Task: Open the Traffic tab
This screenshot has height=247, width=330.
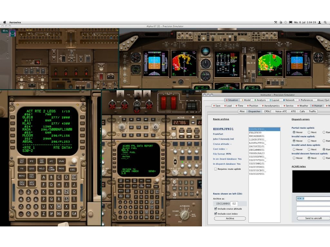Action: (x=312, y=112)
